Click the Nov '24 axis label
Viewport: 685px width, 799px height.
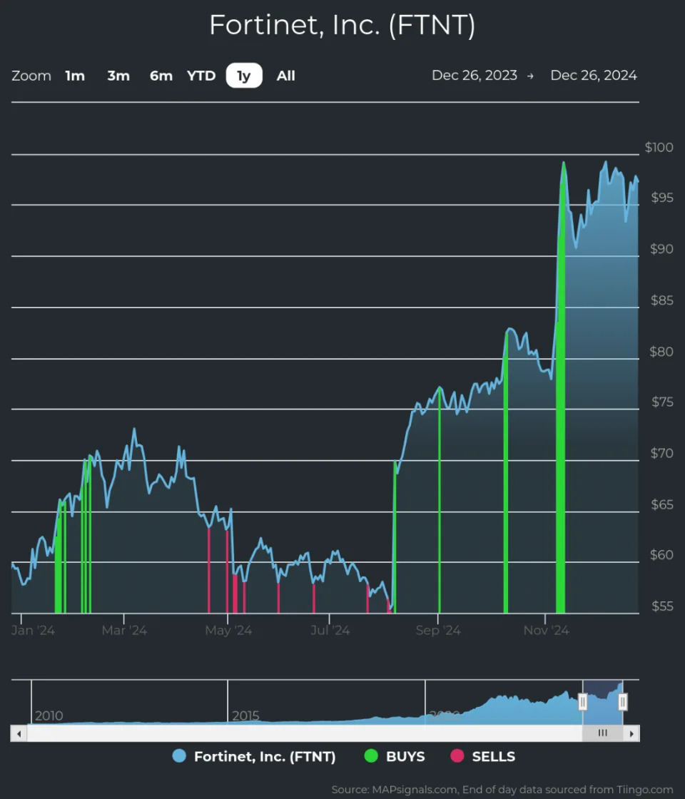(x=547, y=631)
